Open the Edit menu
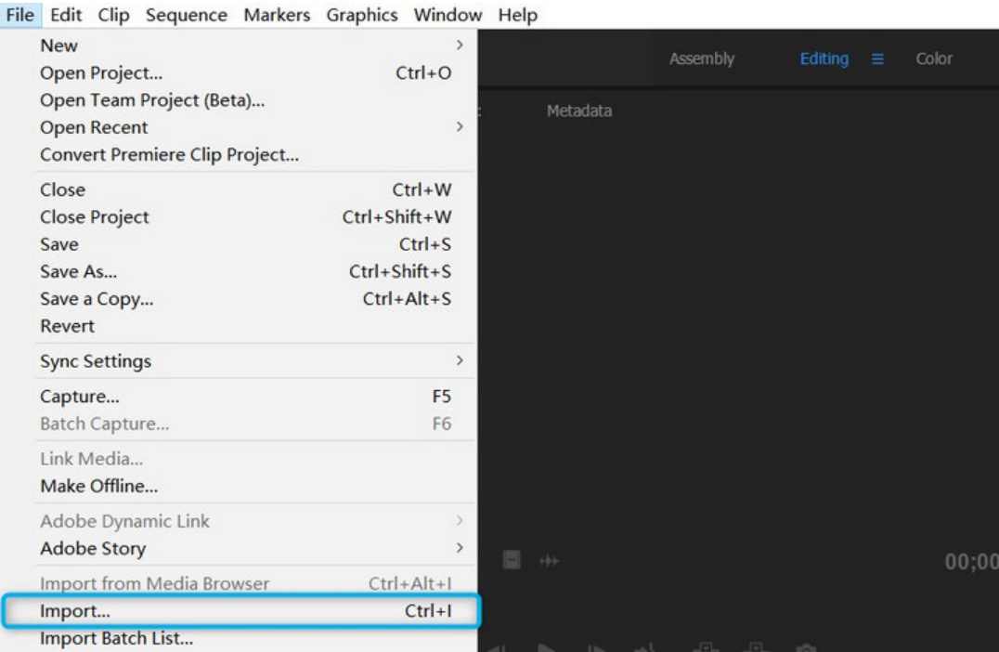Screen dimensions: 999x652 [x=66, y=14]
